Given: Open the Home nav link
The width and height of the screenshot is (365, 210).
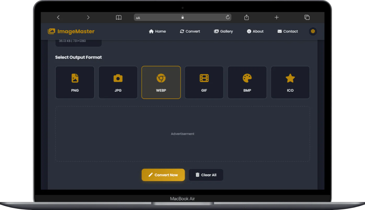Looking at the screenshot, I should coord(157,31).
